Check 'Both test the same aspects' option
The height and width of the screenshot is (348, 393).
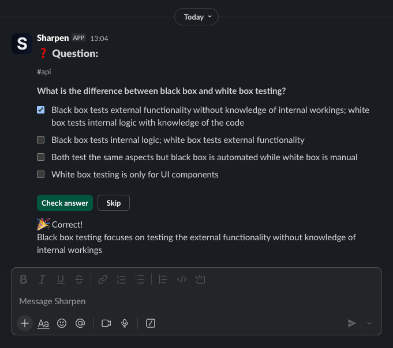click(40, 157)
